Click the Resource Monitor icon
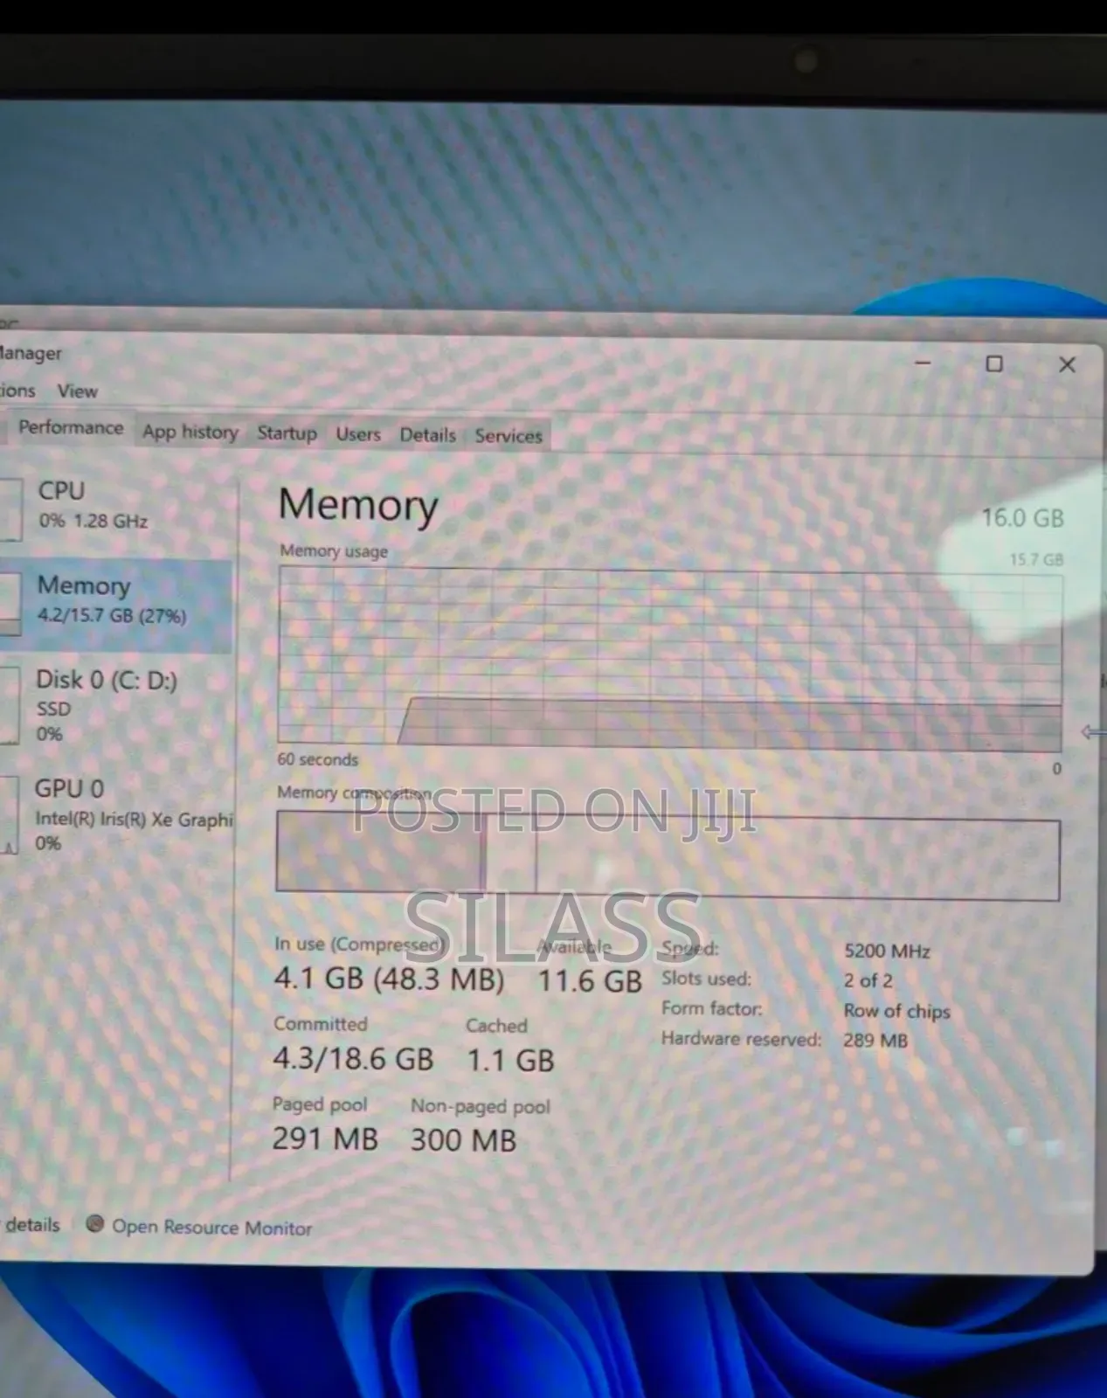Viewport: 1107px width, 1398px height. pos(95,1223)
